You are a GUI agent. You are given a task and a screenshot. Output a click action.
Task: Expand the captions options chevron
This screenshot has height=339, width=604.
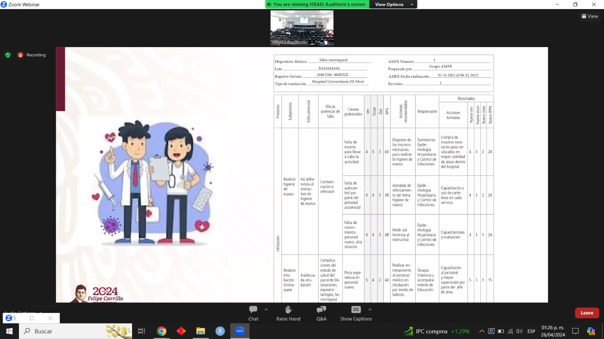[x=370, y=309]
